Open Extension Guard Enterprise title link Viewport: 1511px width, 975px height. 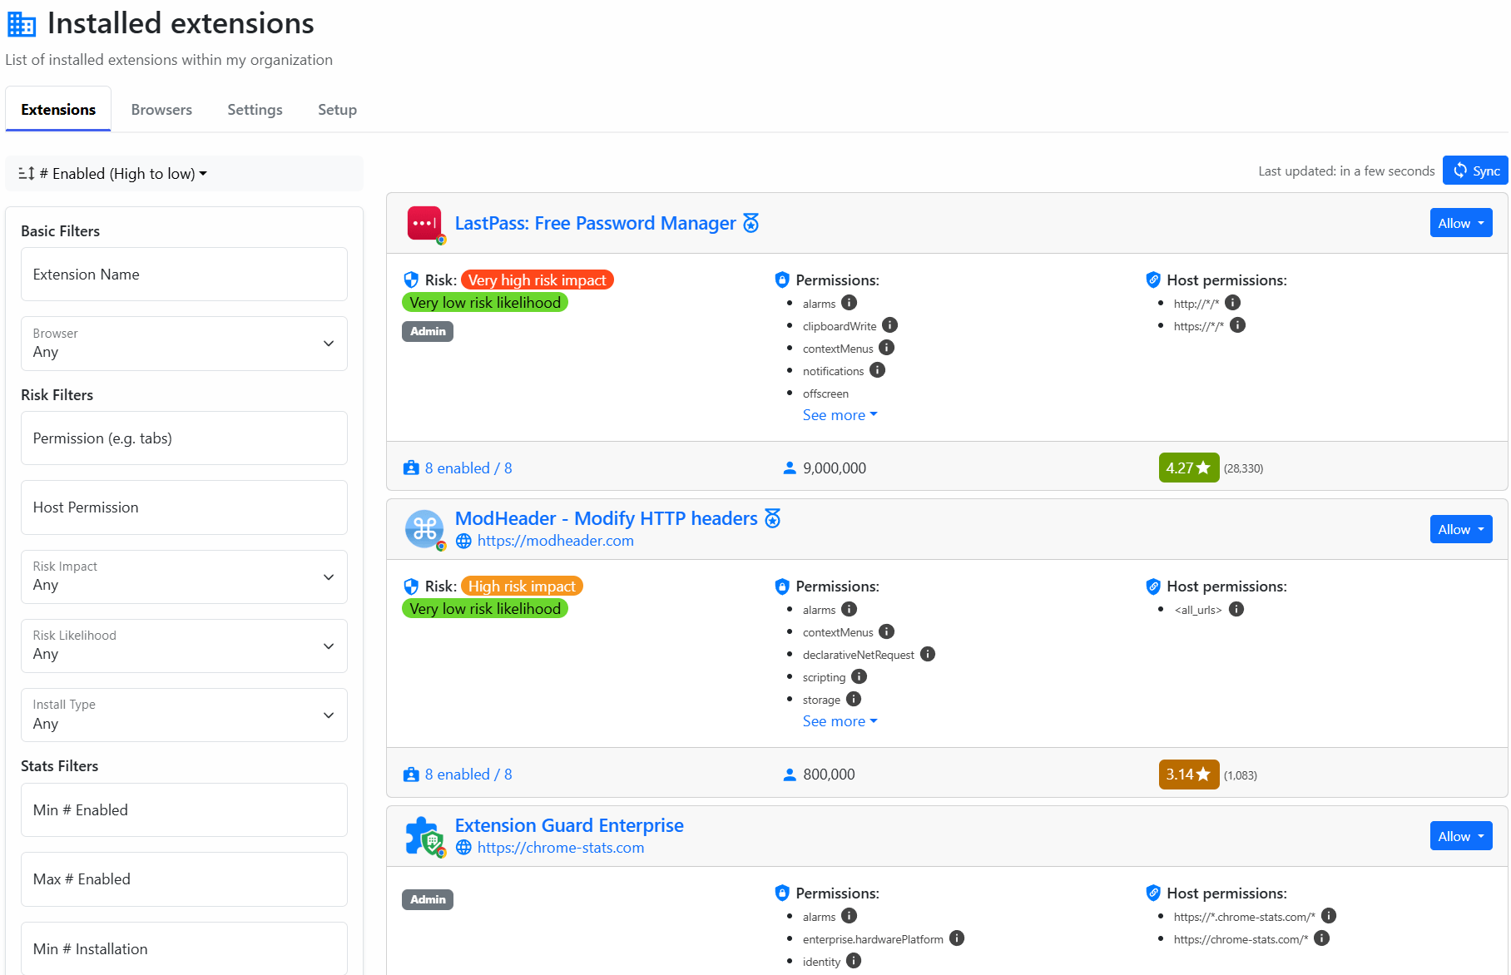pos(569,825)
